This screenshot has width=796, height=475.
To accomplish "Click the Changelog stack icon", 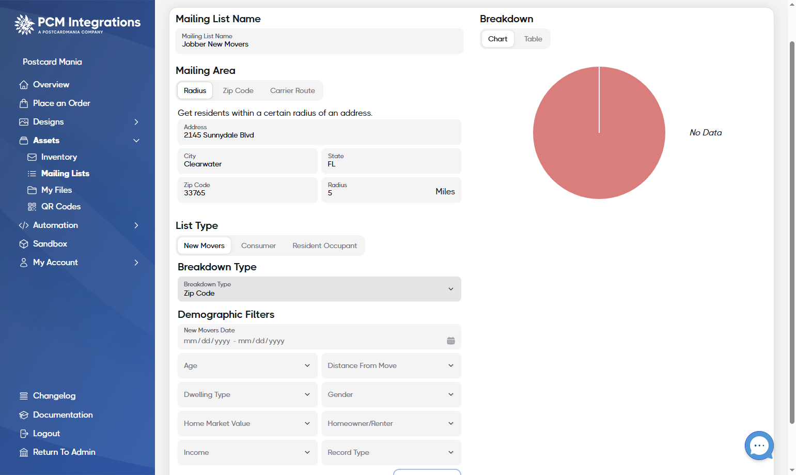I will coord(24,396).
